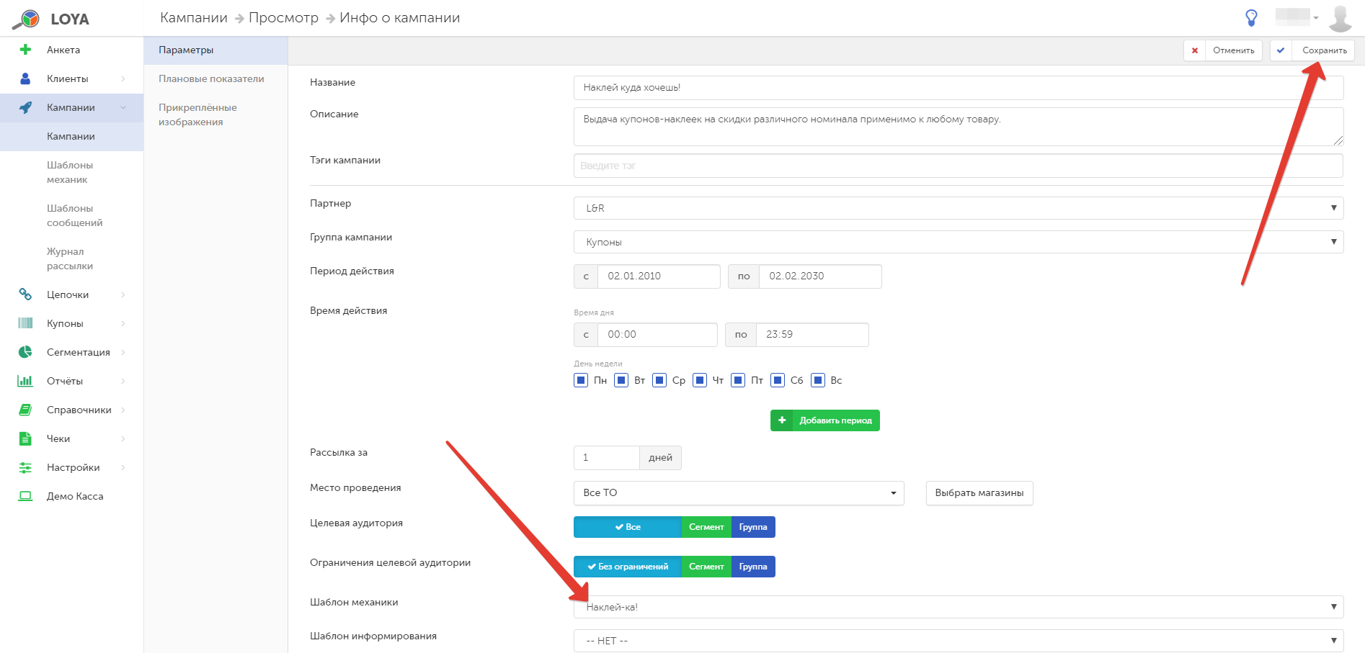Click the red X cancel icon
Image resolution: width=1365 pixels, height=653 pixels.
[x=1195, y=50]
